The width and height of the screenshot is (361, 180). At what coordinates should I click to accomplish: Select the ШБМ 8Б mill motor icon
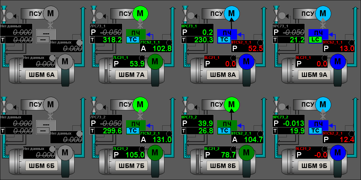tap(246, 153)
